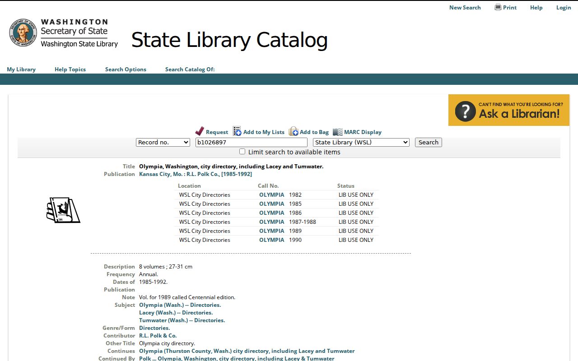Open the Olympia (Wash.) -- Directories subject link
The width and height of the screenshot is (578, 361).
pyautogui.click(x=180, y=305)
